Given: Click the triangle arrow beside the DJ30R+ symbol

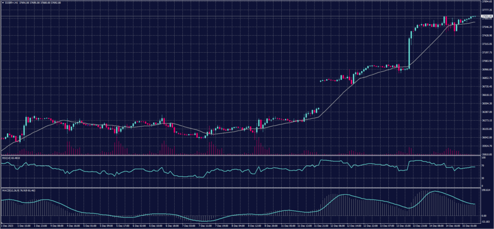Looking at the screenshot, I should pyautogui.click(x=2, y=2).
